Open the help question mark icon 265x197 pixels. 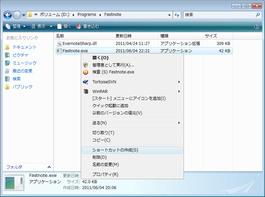[256, 26]
